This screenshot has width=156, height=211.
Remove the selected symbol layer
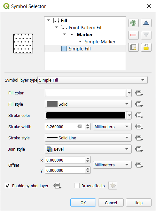coord(133,35)
